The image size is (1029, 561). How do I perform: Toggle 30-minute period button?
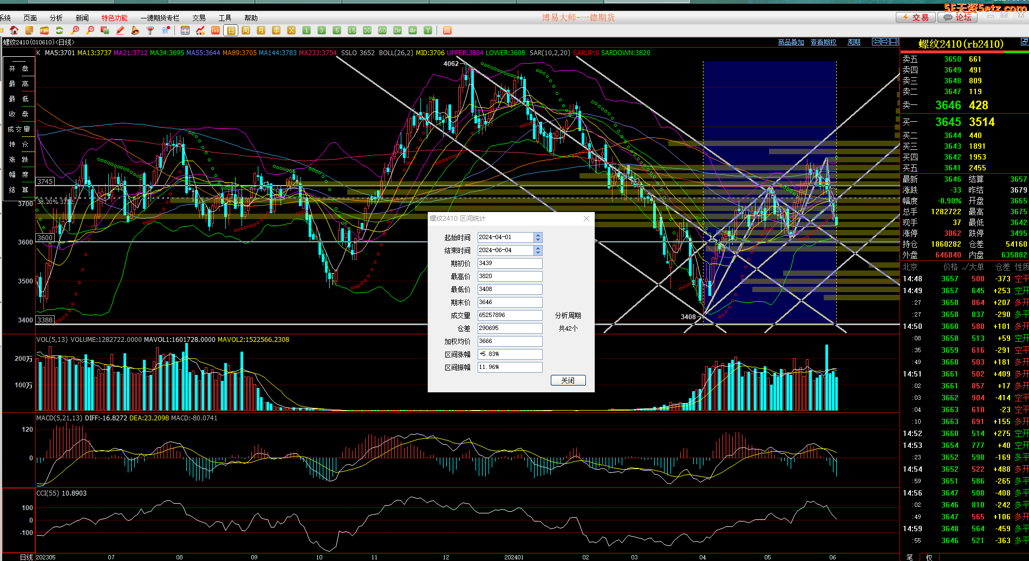(367, 30)
